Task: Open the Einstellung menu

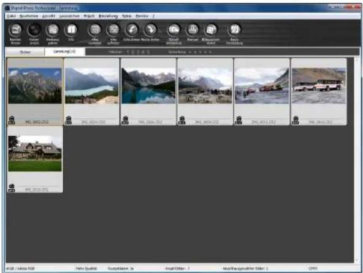Action: pos(108,16)
